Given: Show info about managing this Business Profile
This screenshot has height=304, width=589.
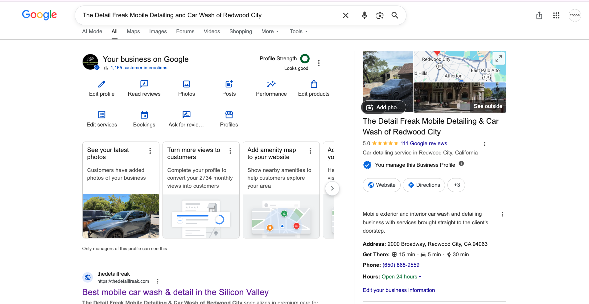Looking at the screenshot, I should 461,164.
